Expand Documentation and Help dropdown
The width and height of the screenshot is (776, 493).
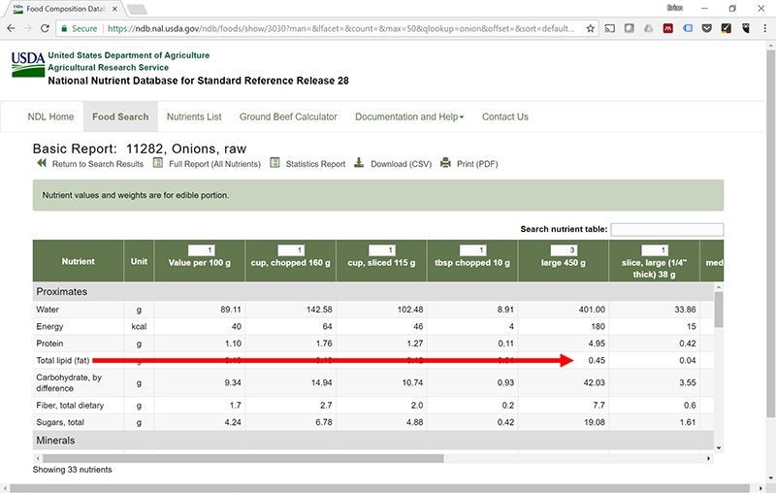[x=409, y=116]
